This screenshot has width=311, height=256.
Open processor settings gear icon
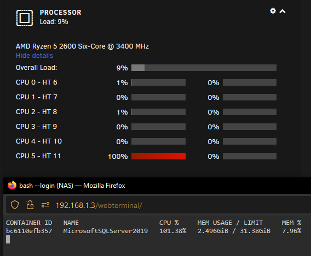(273, 11)
